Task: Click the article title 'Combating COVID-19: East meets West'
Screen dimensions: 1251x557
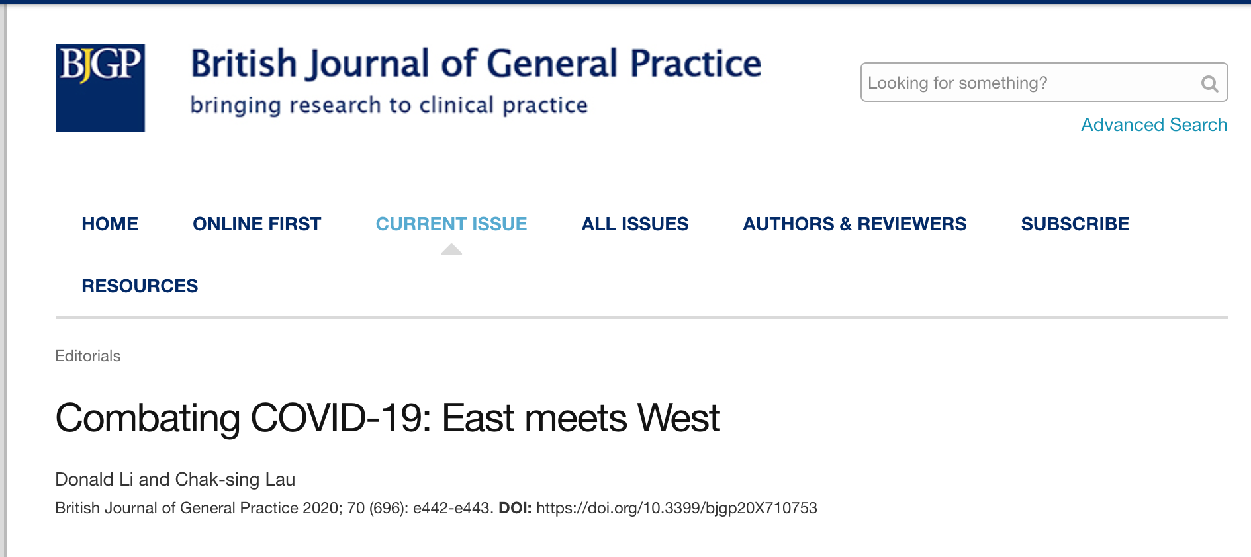Action: (387, 418)
